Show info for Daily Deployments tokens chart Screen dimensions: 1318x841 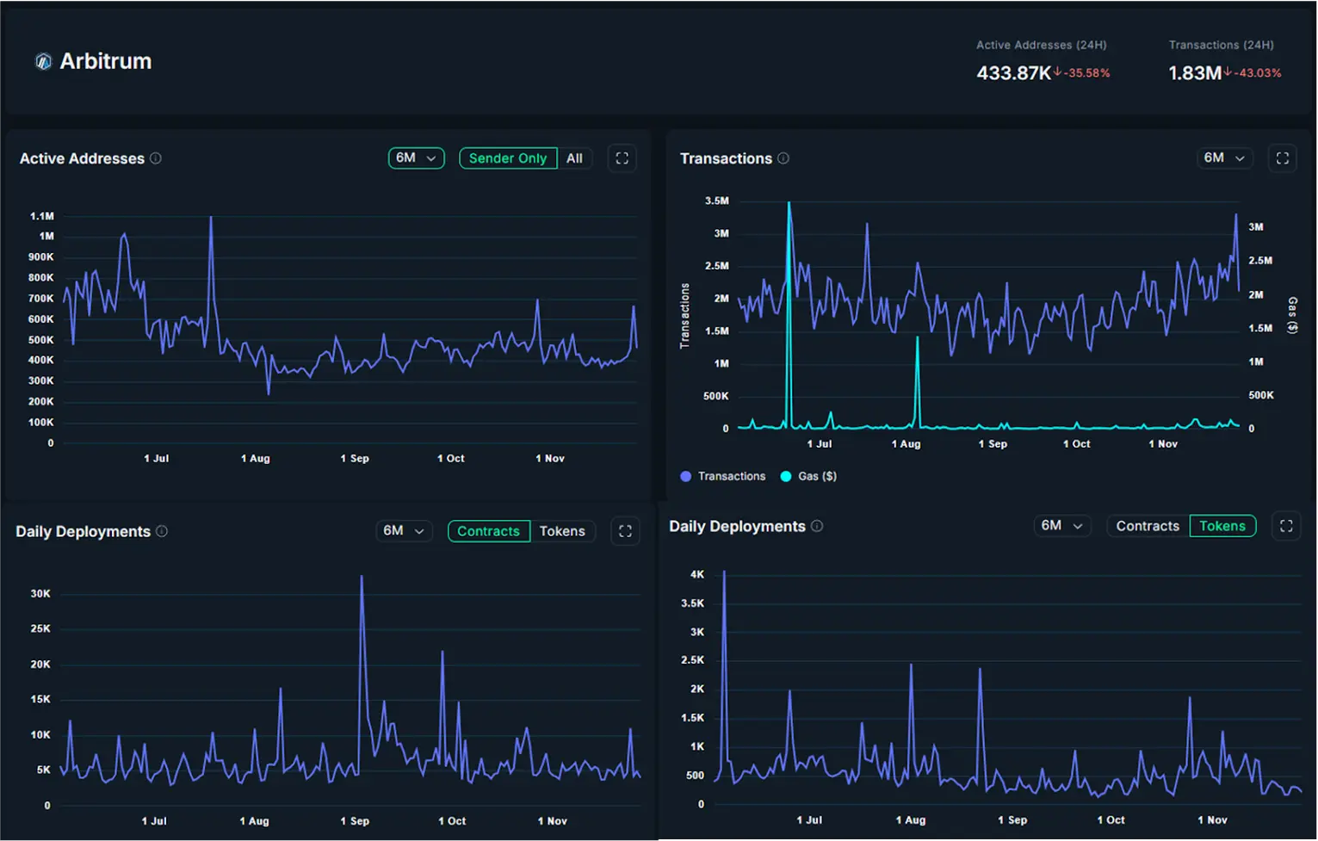[817, 526]
